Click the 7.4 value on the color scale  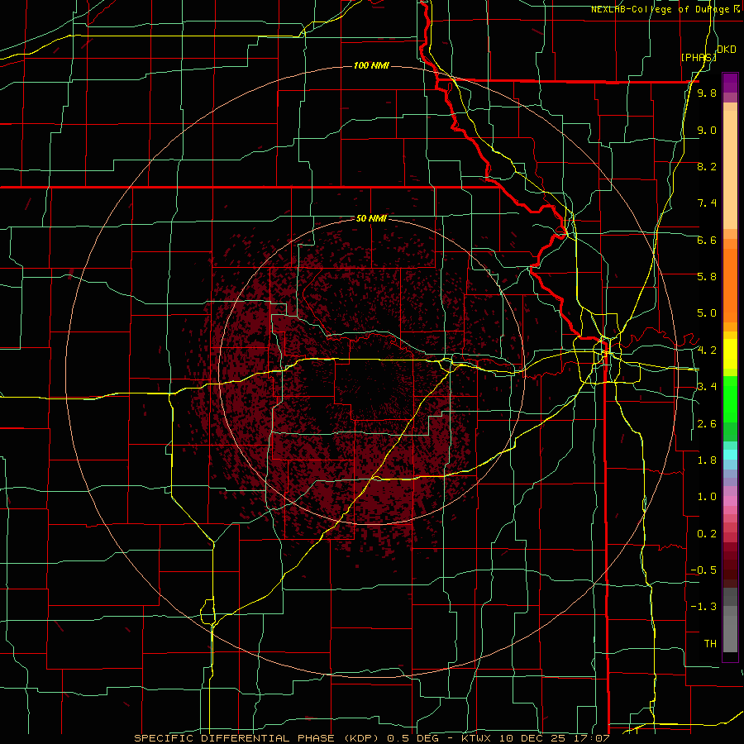(x=707, y=203)
